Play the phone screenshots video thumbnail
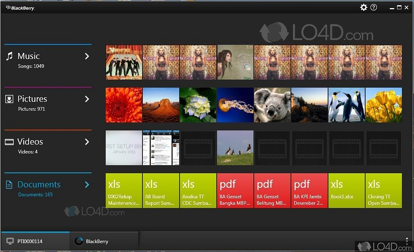 [x=161, y=148]
